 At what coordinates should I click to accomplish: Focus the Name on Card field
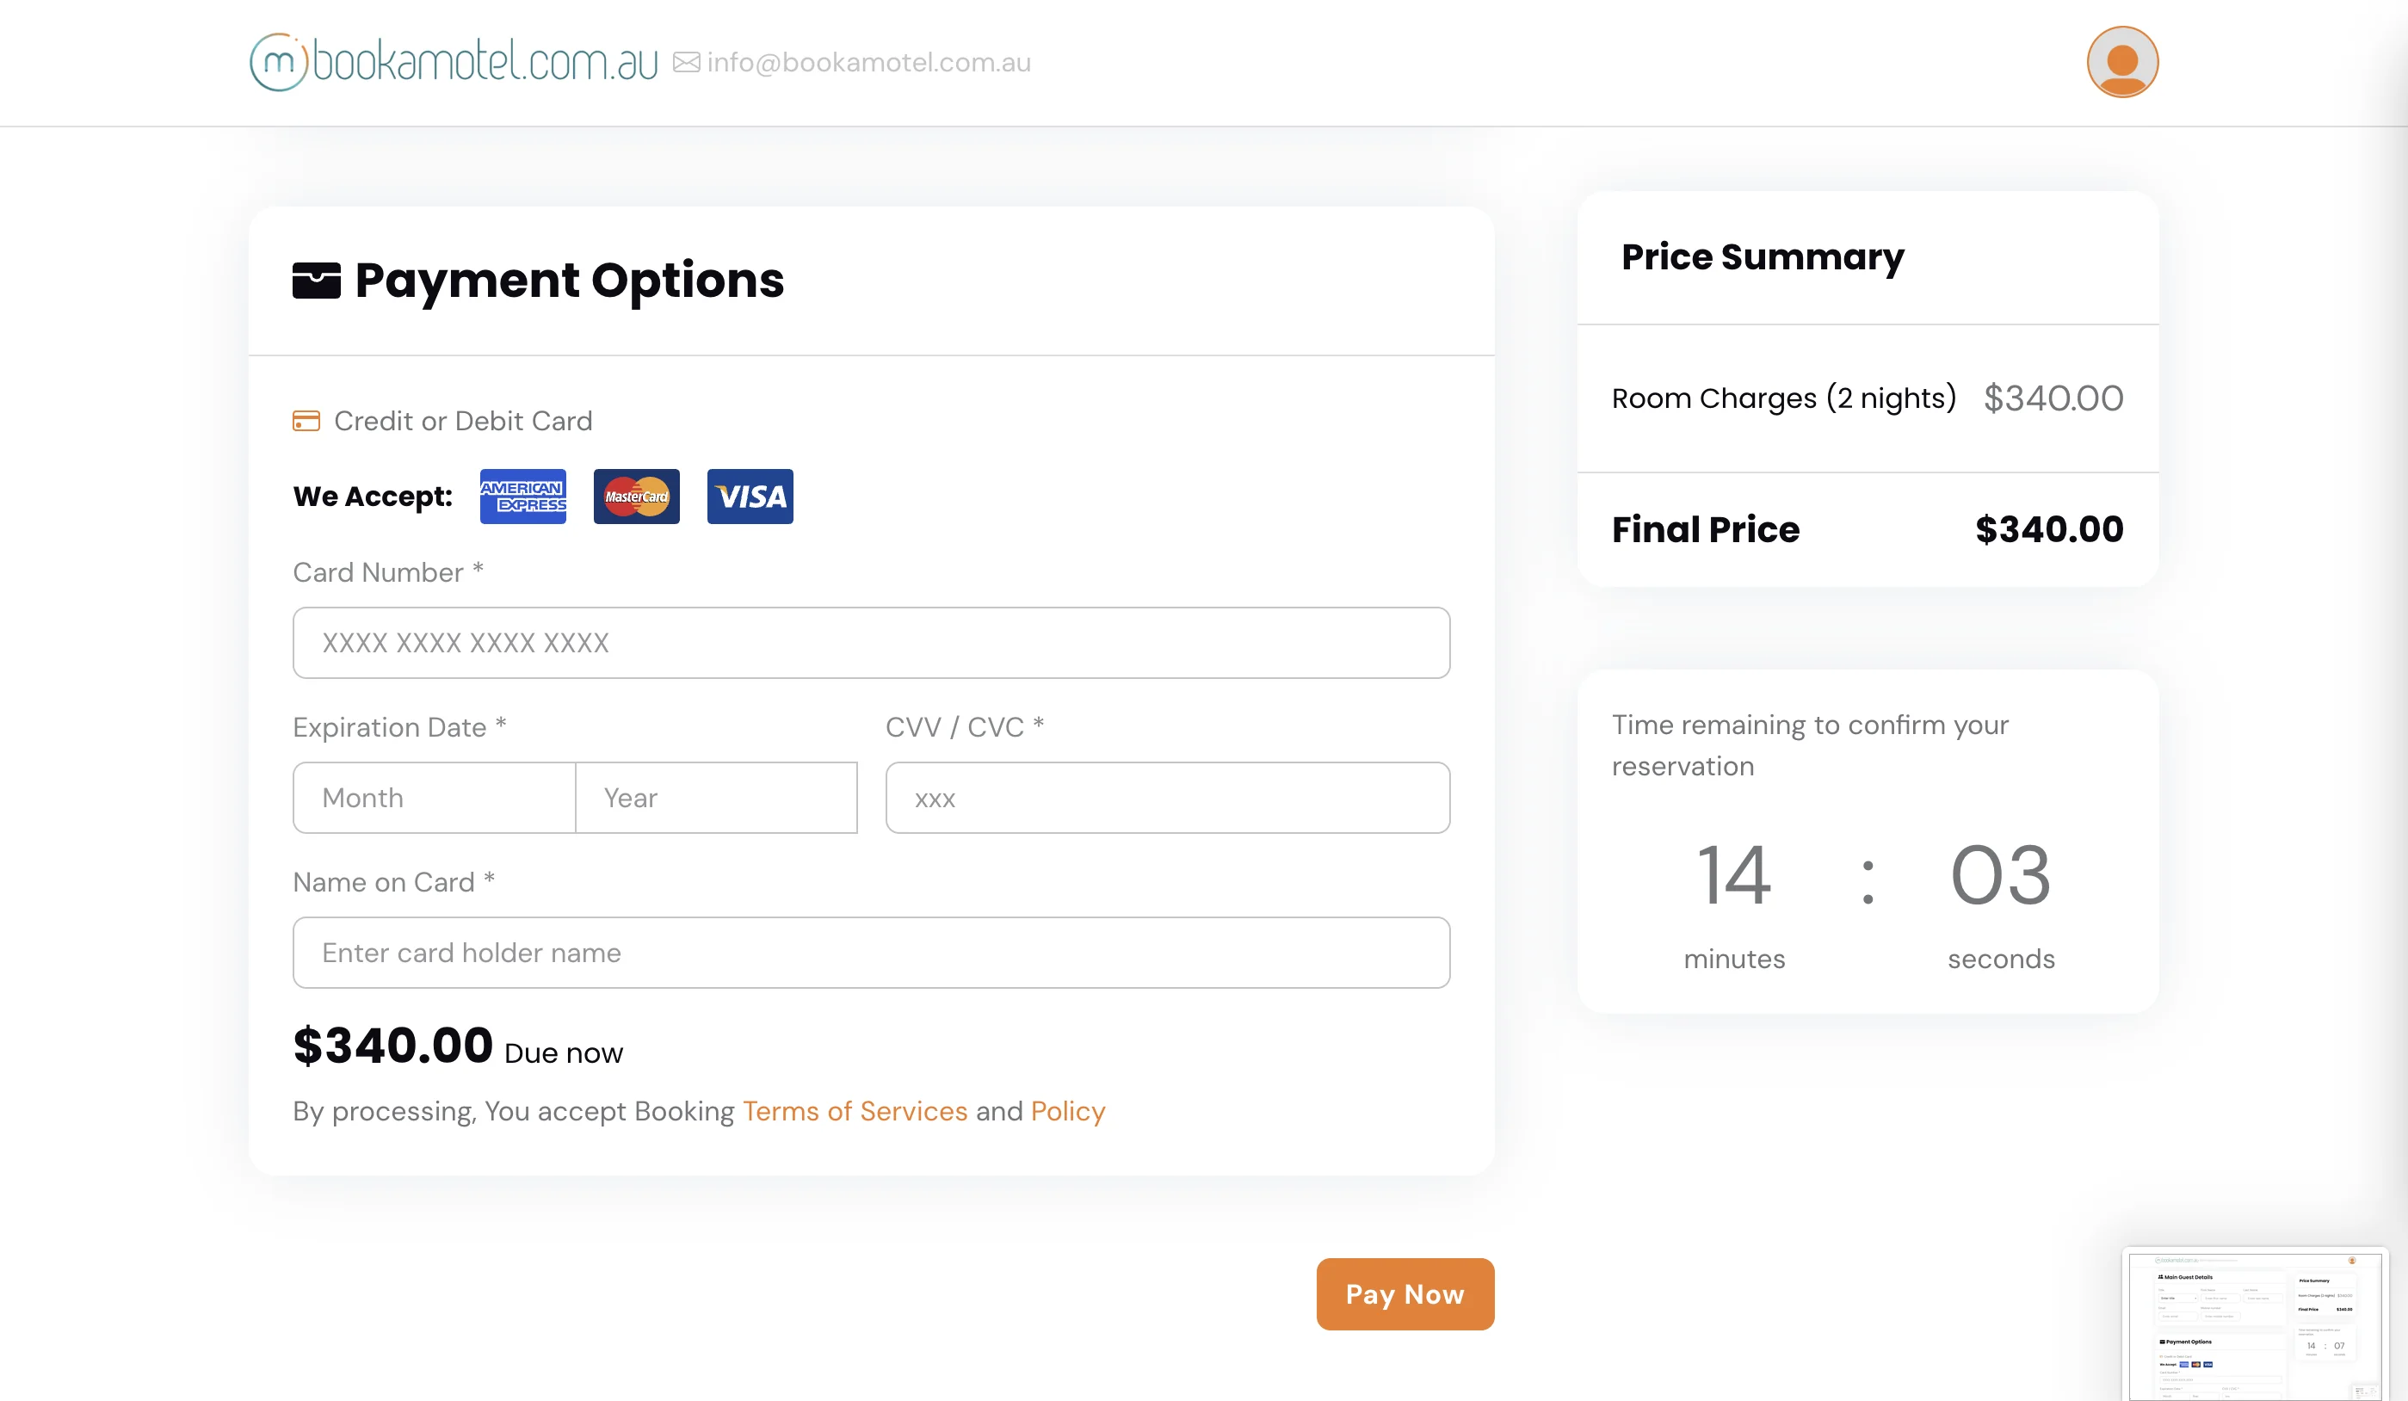pyautogui.click(x=870, y=952)
